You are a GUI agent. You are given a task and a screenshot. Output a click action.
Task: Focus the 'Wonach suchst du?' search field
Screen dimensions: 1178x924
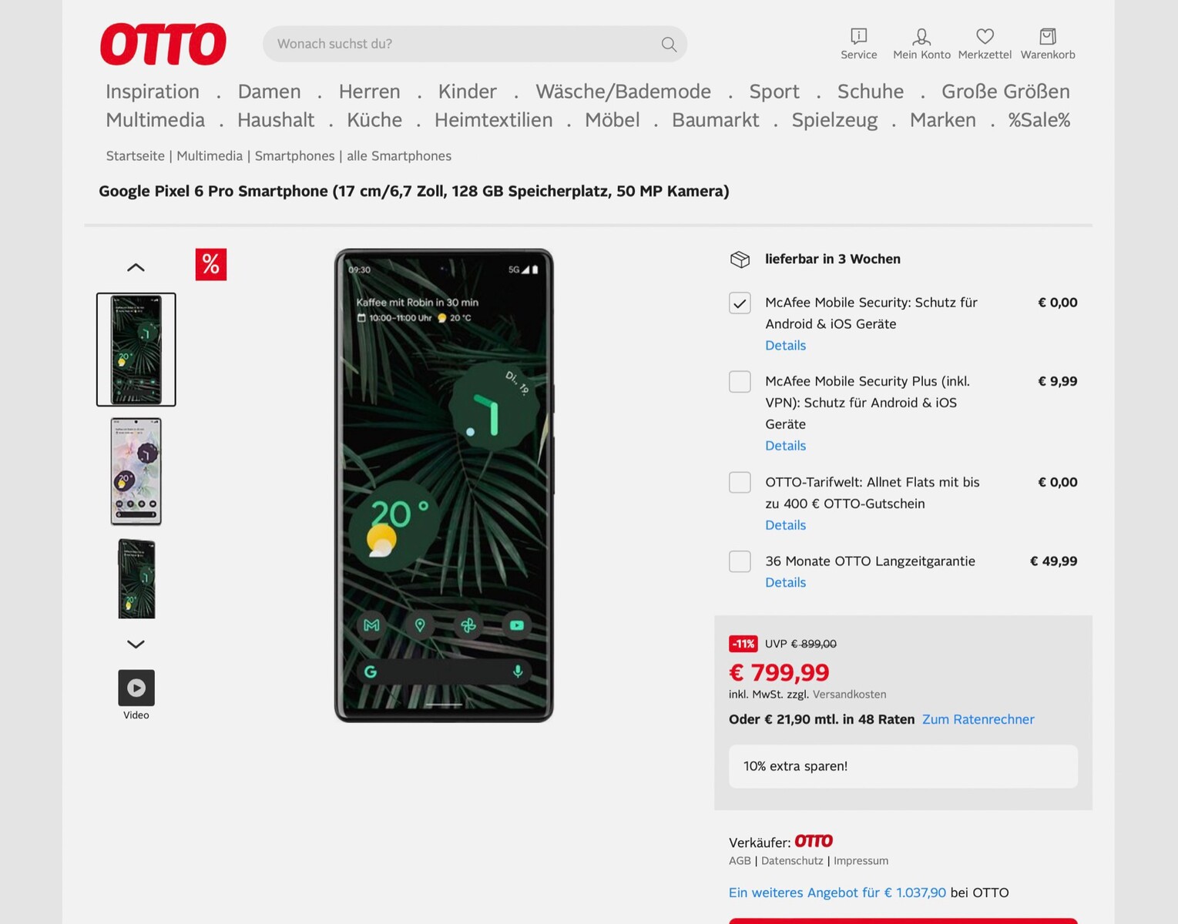(x=475, y=44)
